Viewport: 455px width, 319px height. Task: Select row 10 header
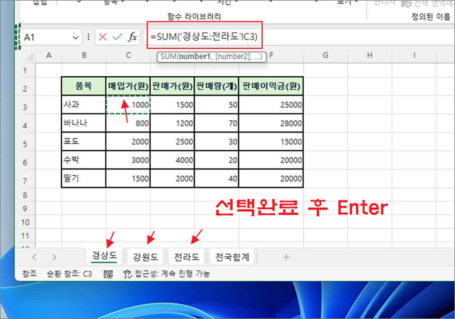point(25,222)
